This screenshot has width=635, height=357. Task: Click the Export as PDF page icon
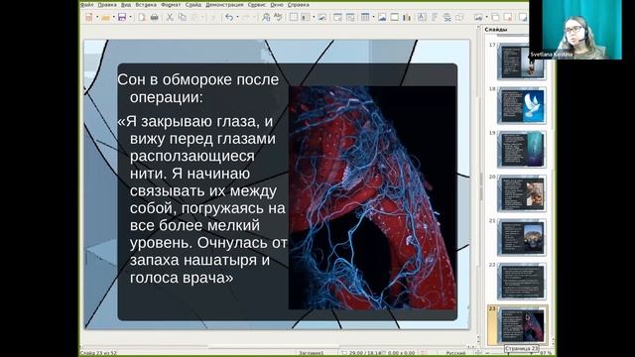[x=142, y=17]
